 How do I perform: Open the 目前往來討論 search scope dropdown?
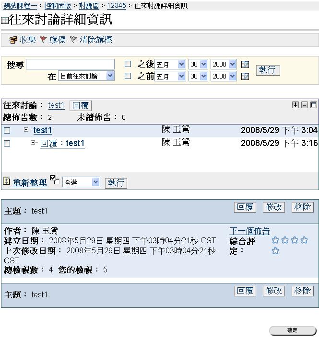pos(86,76)
